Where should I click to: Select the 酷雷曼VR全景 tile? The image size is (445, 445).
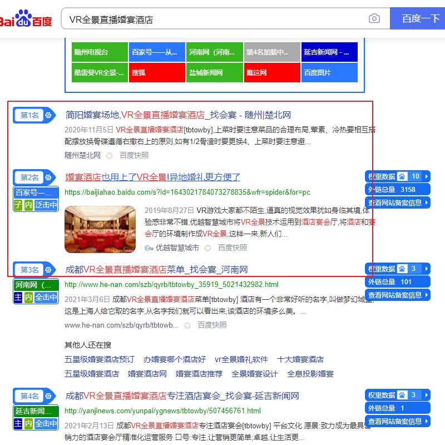(x=100, y=73)
